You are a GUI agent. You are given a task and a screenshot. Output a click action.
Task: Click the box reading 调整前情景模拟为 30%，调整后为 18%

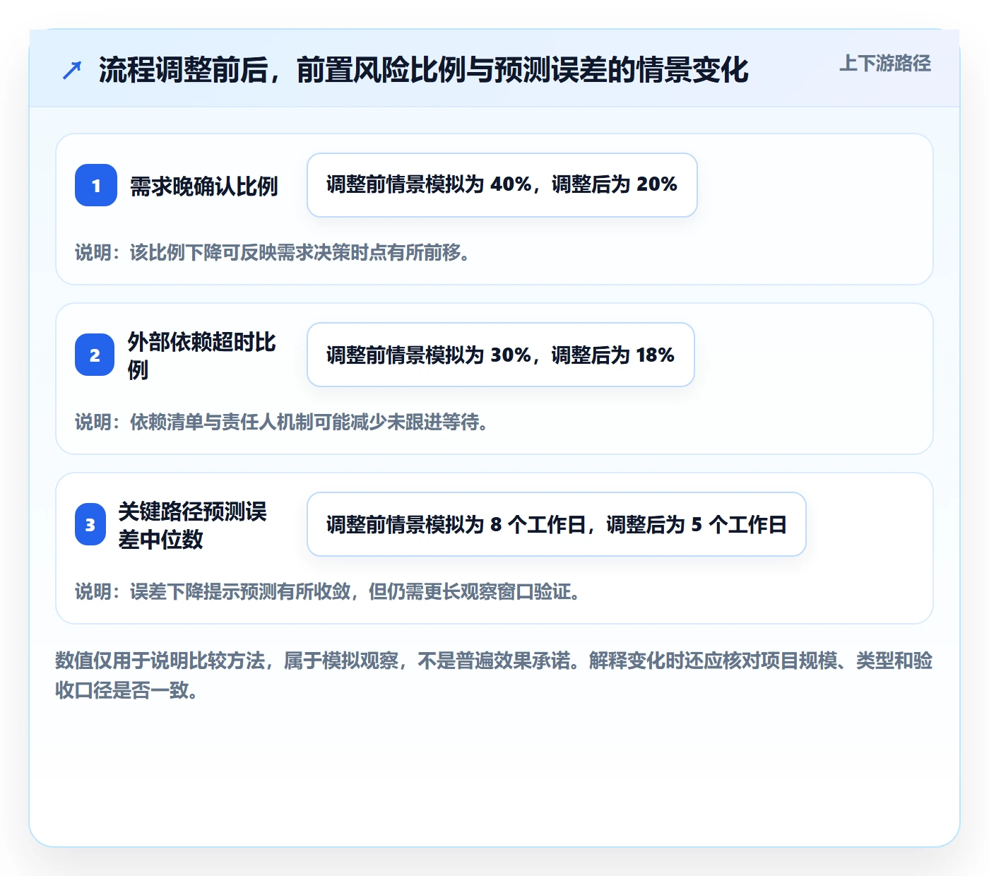pyautogui.click(x=501, y=355)
